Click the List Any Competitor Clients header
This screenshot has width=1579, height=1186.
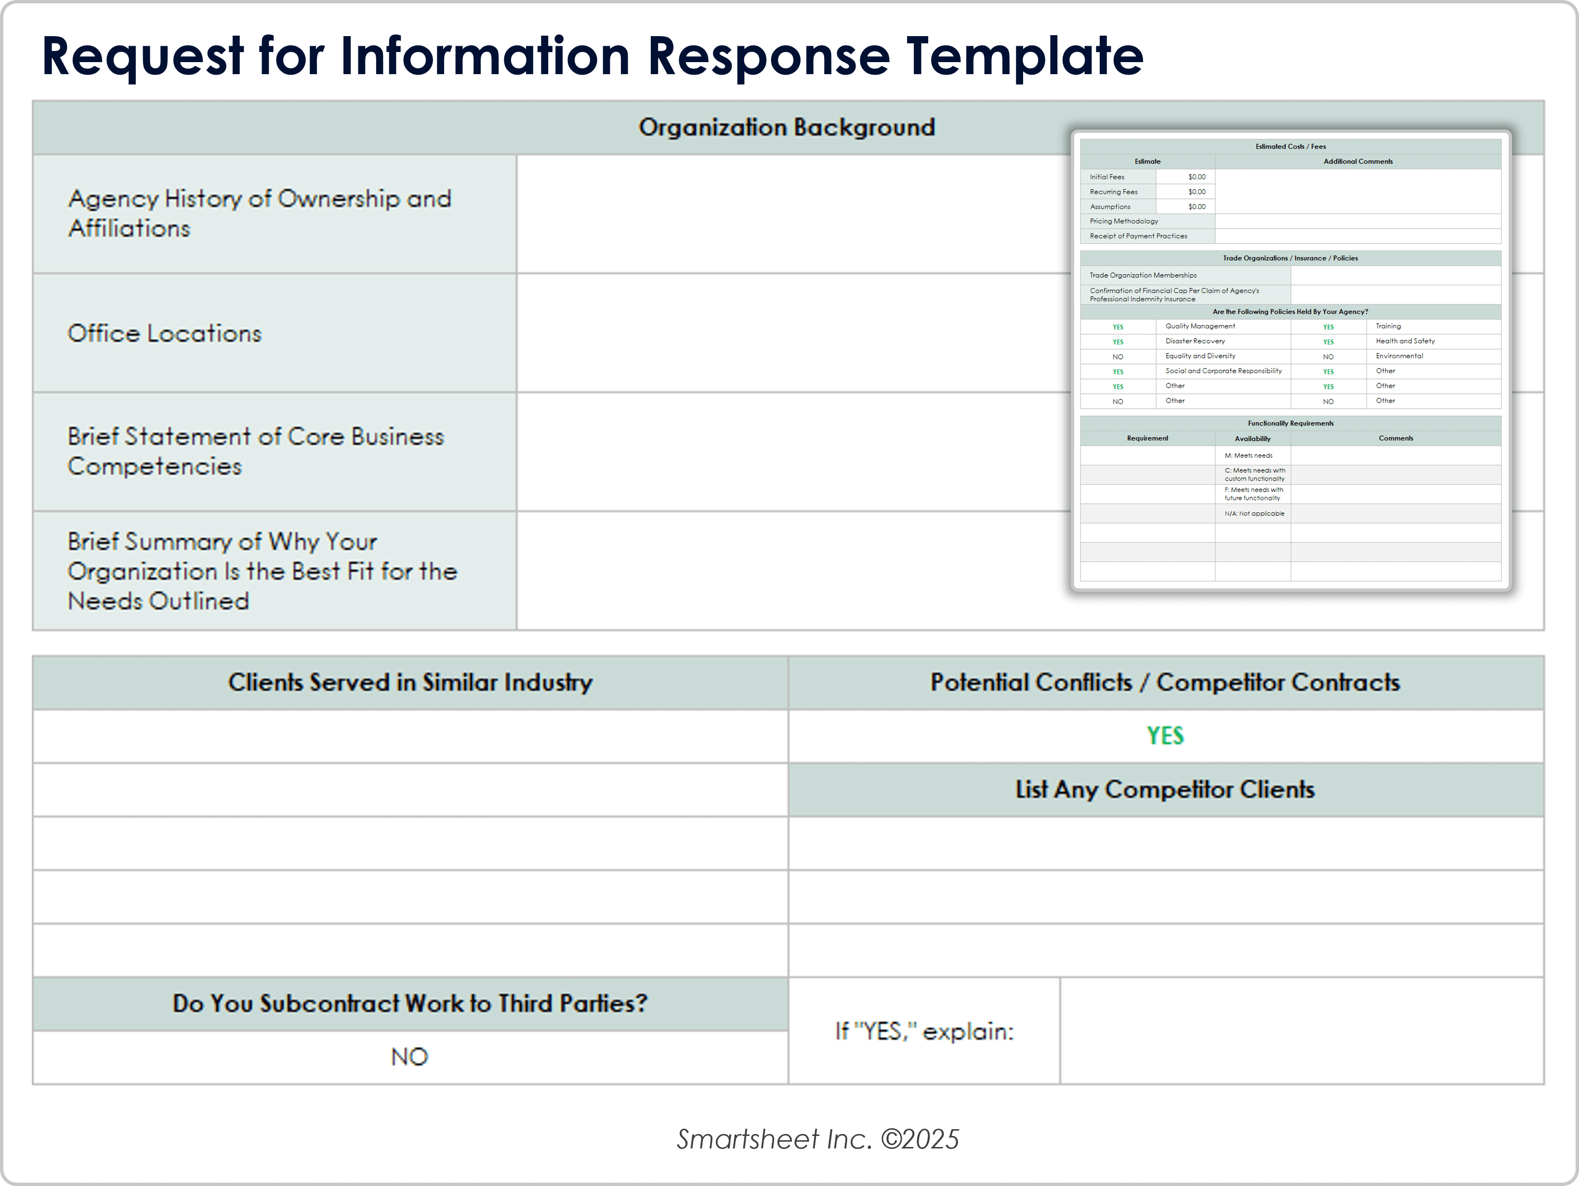click(1165, 789)
